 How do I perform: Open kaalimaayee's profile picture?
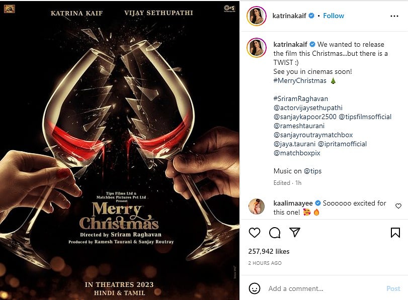coord(257,207)
